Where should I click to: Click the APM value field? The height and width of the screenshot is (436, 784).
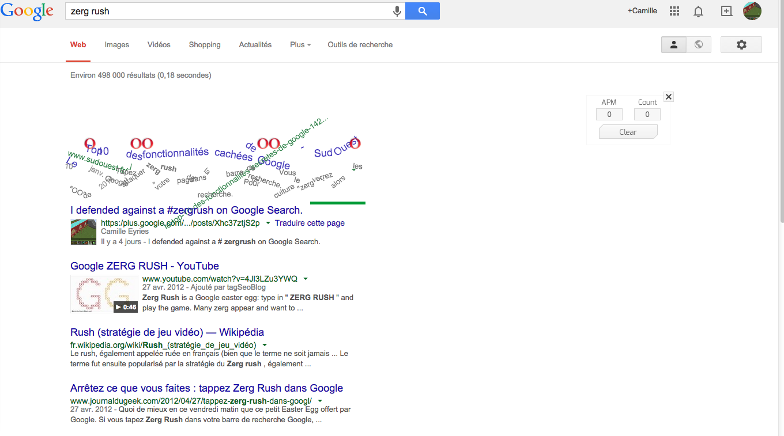(x=609, y=114)
